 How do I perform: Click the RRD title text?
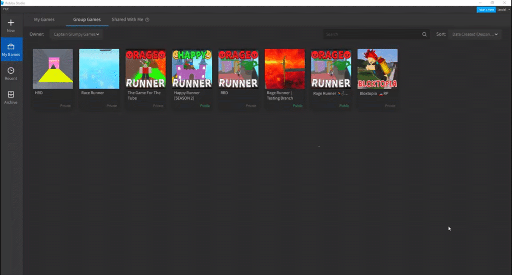coord(224,93)
